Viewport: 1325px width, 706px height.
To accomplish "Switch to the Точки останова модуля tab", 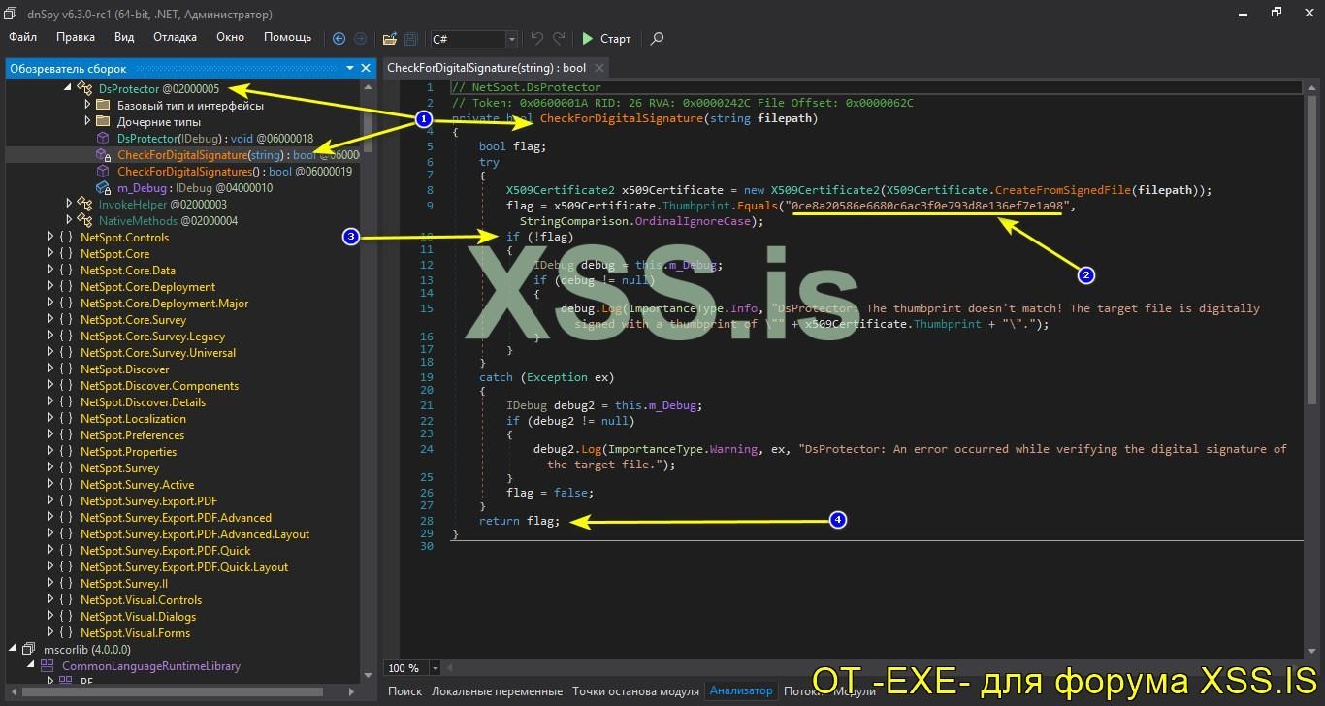I will pos(635,691).
